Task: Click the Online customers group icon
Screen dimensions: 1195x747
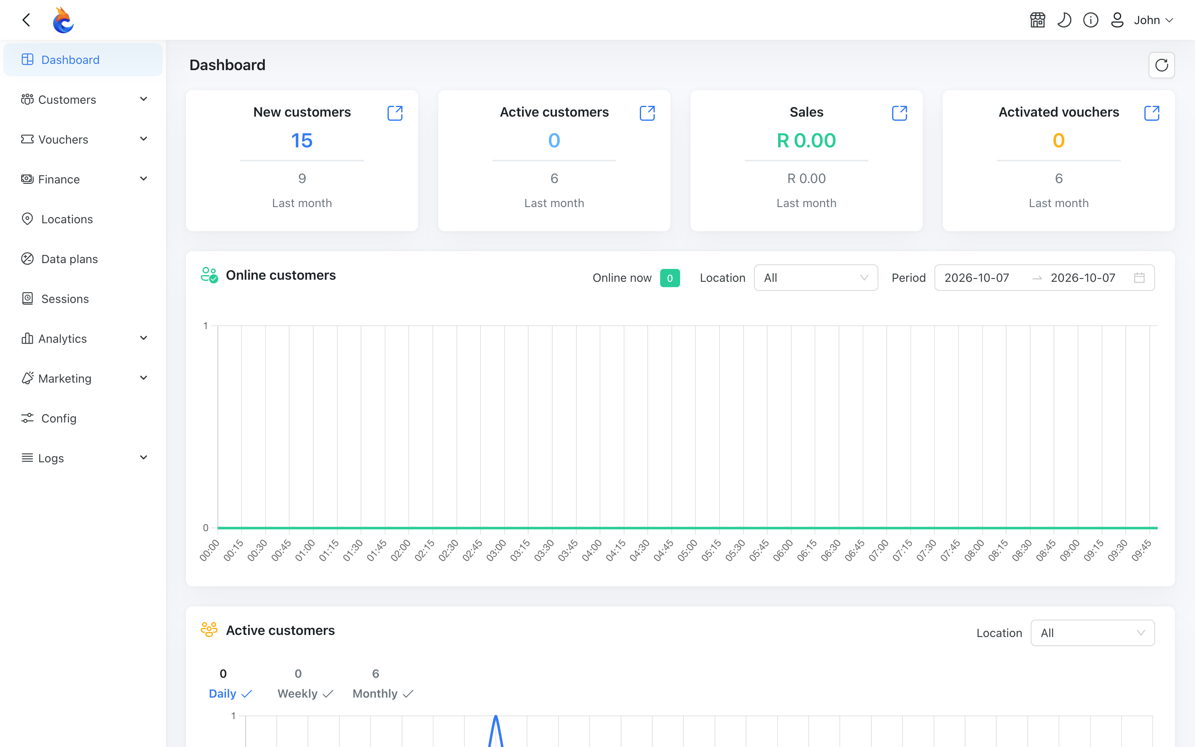Action: pos(210,275)
